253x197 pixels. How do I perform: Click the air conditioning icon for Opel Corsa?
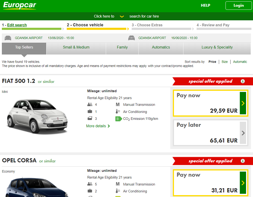click(x=118, y=191)
